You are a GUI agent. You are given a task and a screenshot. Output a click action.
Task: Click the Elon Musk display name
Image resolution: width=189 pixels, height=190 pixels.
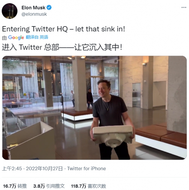(x=33, y=8)
